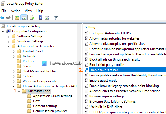Viewport: 166px width, 114px height.
Task: Collapse the Classic Administrative Templates node
Action: click(x=14, y=86)
